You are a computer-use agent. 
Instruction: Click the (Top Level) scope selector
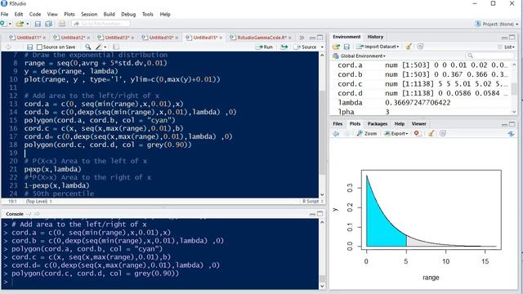[38, 202]
